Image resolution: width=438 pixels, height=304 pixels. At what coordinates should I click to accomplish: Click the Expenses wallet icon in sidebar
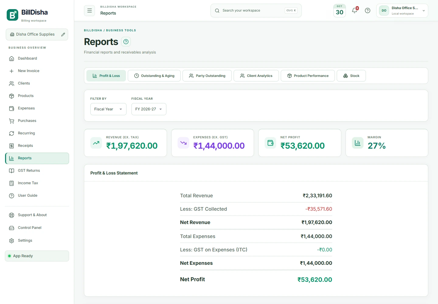[x=12, y=108]
